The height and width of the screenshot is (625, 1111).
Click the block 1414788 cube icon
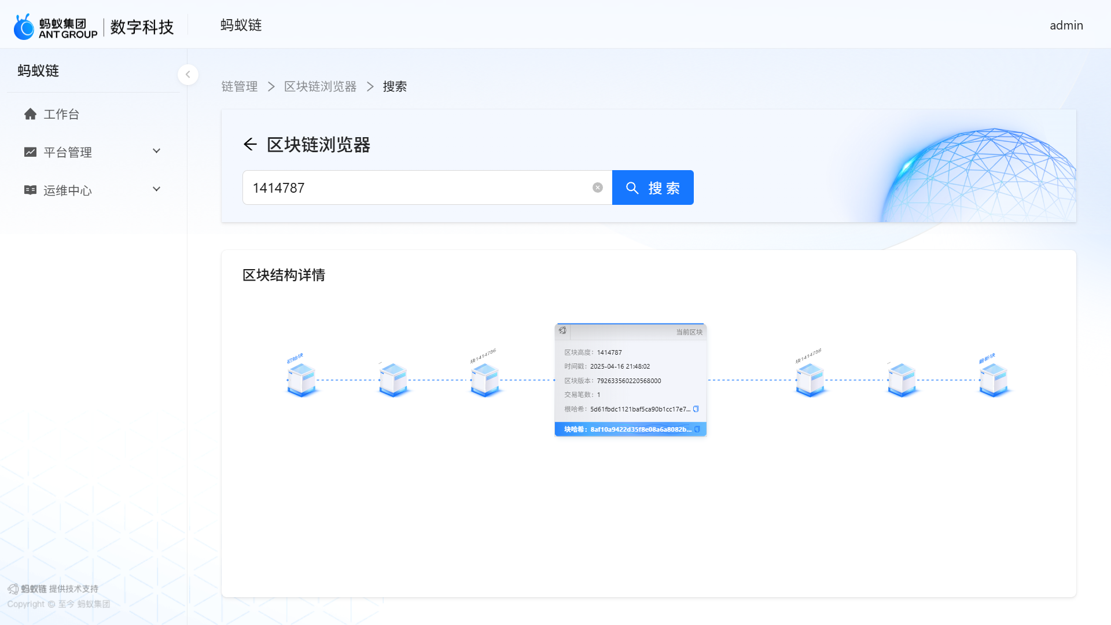810,380
